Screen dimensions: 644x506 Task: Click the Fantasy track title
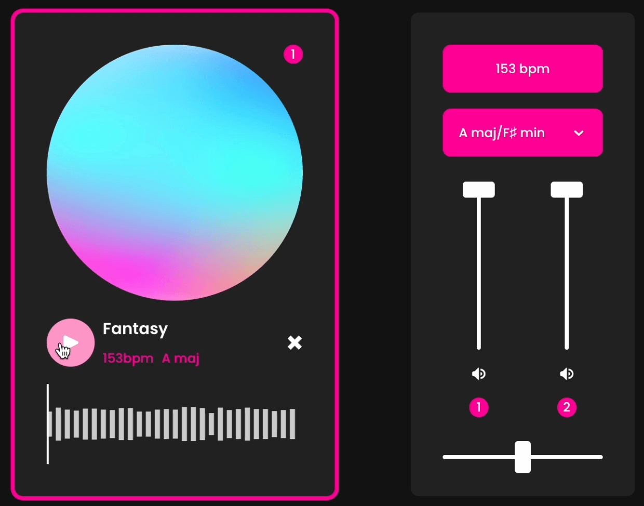pos(135,328)
